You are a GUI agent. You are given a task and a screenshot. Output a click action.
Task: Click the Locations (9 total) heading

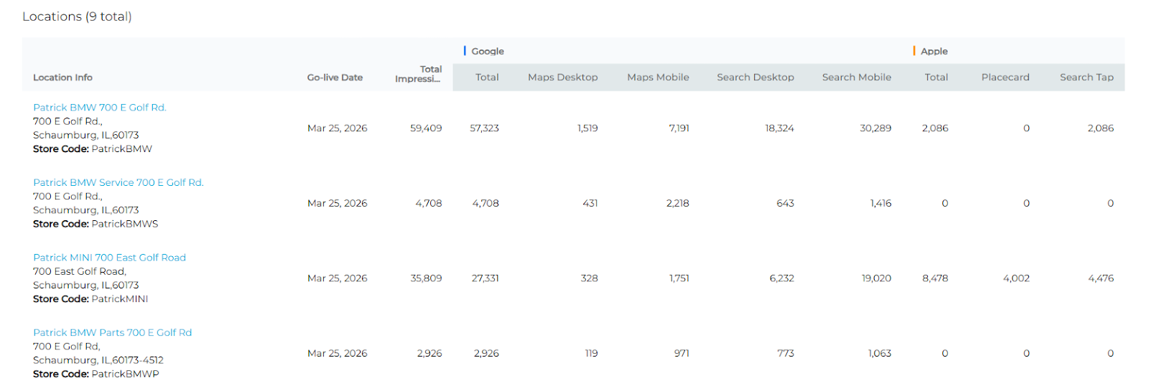(x=77, y=17)
